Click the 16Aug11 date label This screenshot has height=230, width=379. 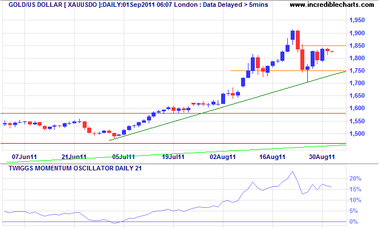coord(272,157)
